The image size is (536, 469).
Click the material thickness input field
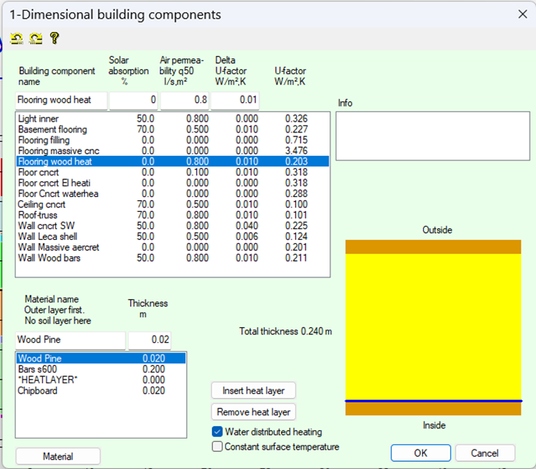pyautogui.click(x=150, y=340)
